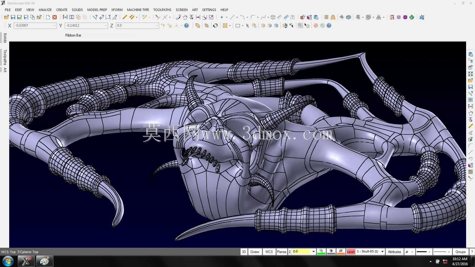475x267 pixels.
Task: Open the status bar Z depth dropdown
Action: coord(313,252)
